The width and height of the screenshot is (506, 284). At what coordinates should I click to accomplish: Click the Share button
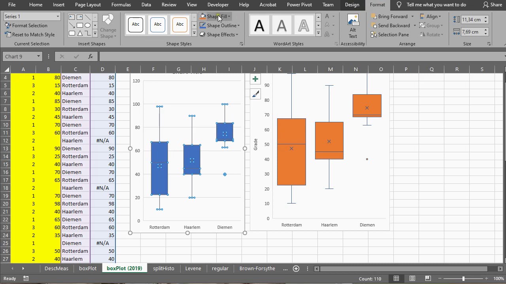coord(493,5)
